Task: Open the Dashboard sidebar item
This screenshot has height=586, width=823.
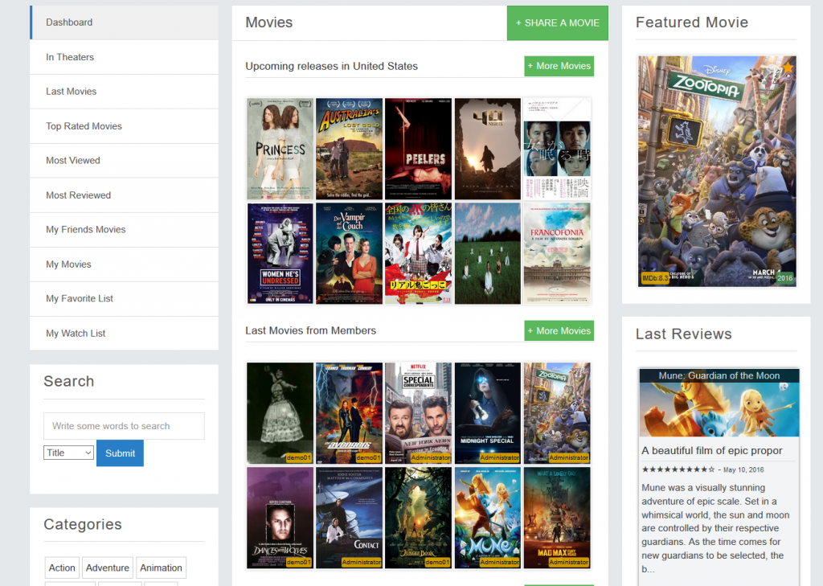Action: pos(124,23)
